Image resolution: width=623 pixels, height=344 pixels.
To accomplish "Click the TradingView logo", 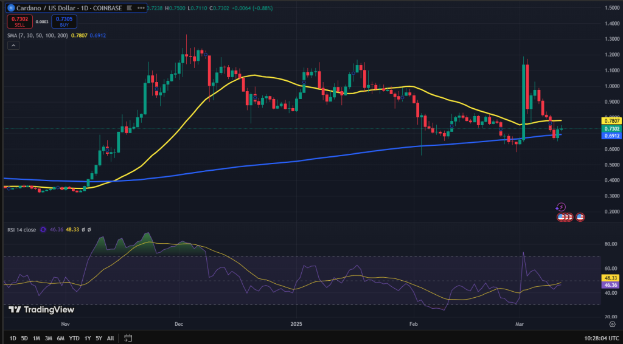I will pos(41,309).
